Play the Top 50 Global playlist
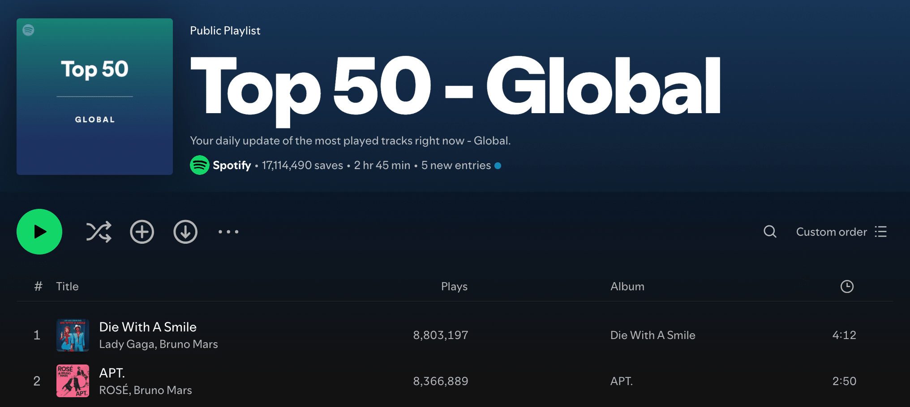 point(39,232)
